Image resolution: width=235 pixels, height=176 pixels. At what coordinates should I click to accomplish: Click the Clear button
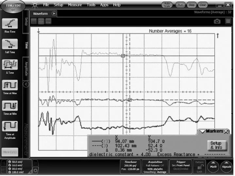coord(203,5)
